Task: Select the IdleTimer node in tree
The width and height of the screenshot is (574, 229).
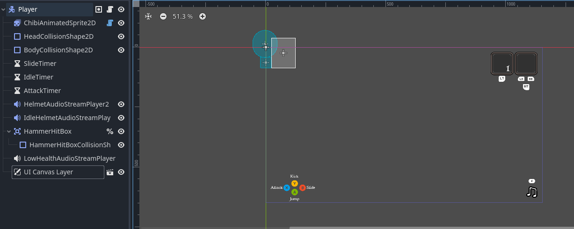Action: pyautogui.click(x=38, y=77)
